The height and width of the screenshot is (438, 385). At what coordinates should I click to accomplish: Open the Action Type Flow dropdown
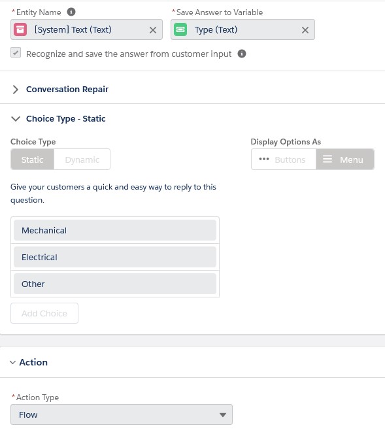tap(122, 414)
